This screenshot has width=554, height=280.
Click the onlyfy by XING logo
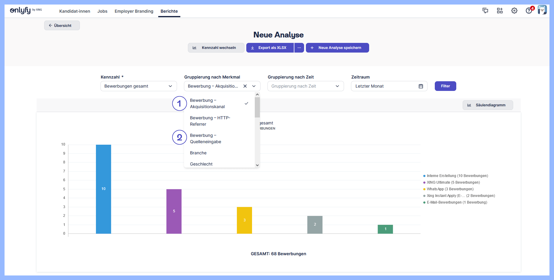(x=26, y=11)
